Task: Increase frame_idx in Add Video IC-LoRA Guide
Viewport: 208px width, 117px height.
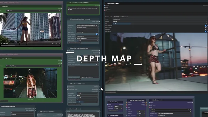Action: coord(144,111)
